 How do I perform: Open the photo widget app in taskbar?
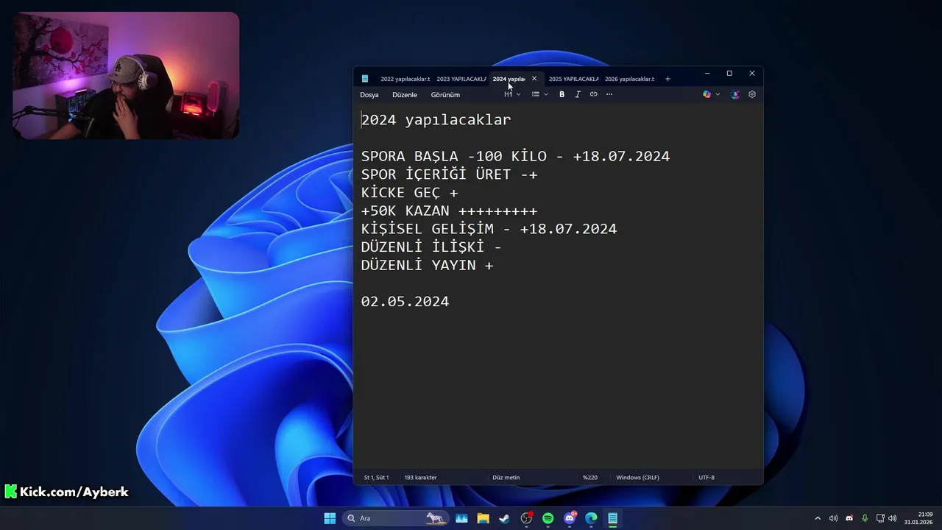(x=461, y=518)
